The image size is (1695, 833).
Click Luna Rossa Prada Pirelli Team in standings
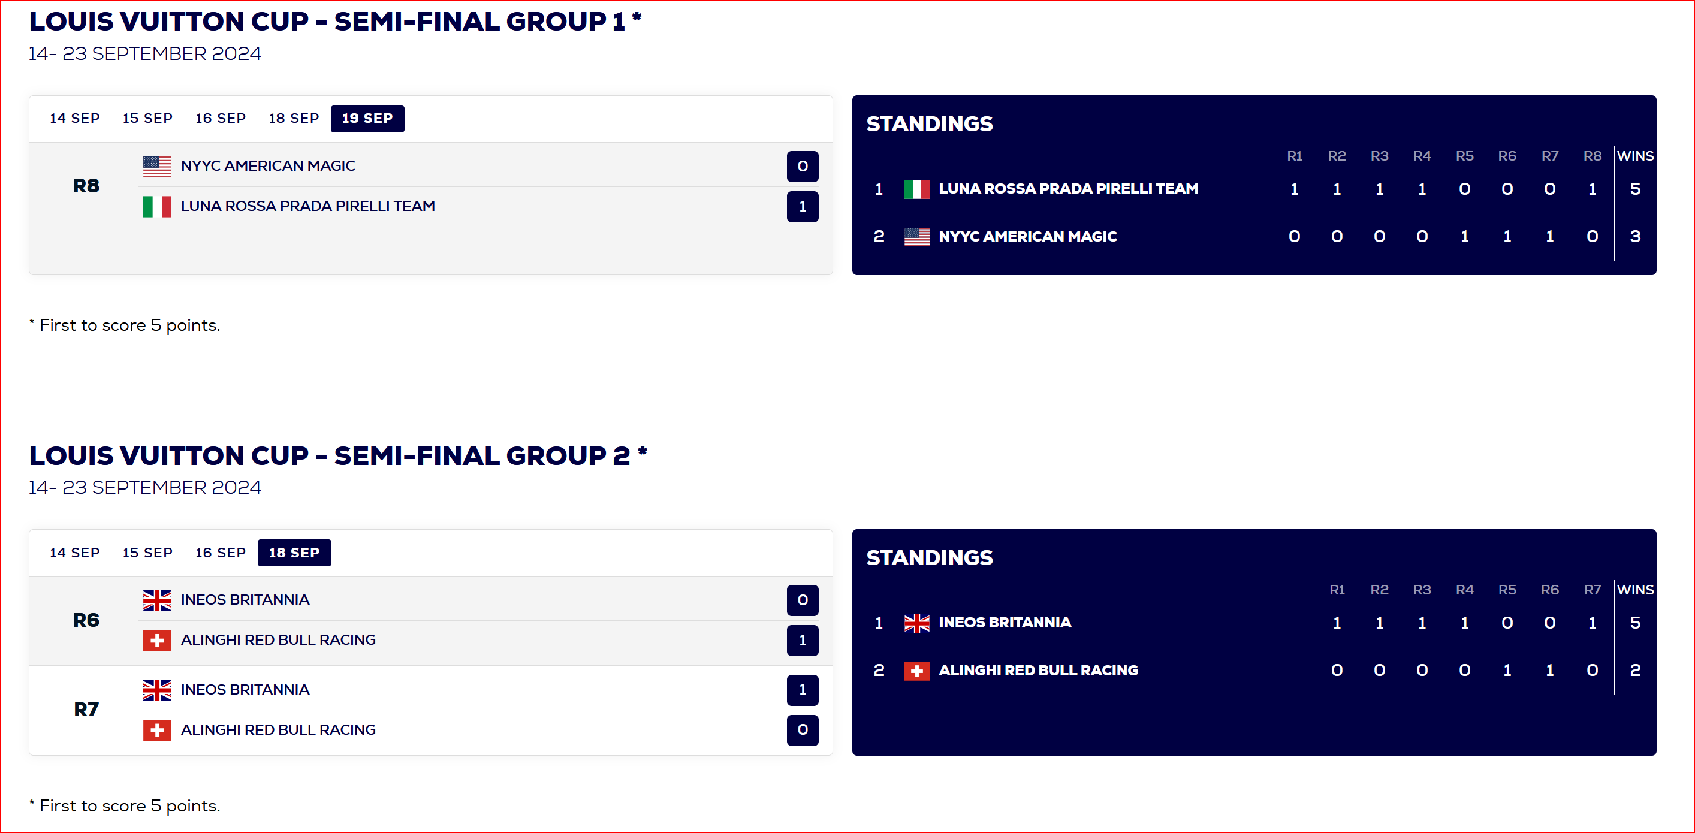(x=1068, y=189)
